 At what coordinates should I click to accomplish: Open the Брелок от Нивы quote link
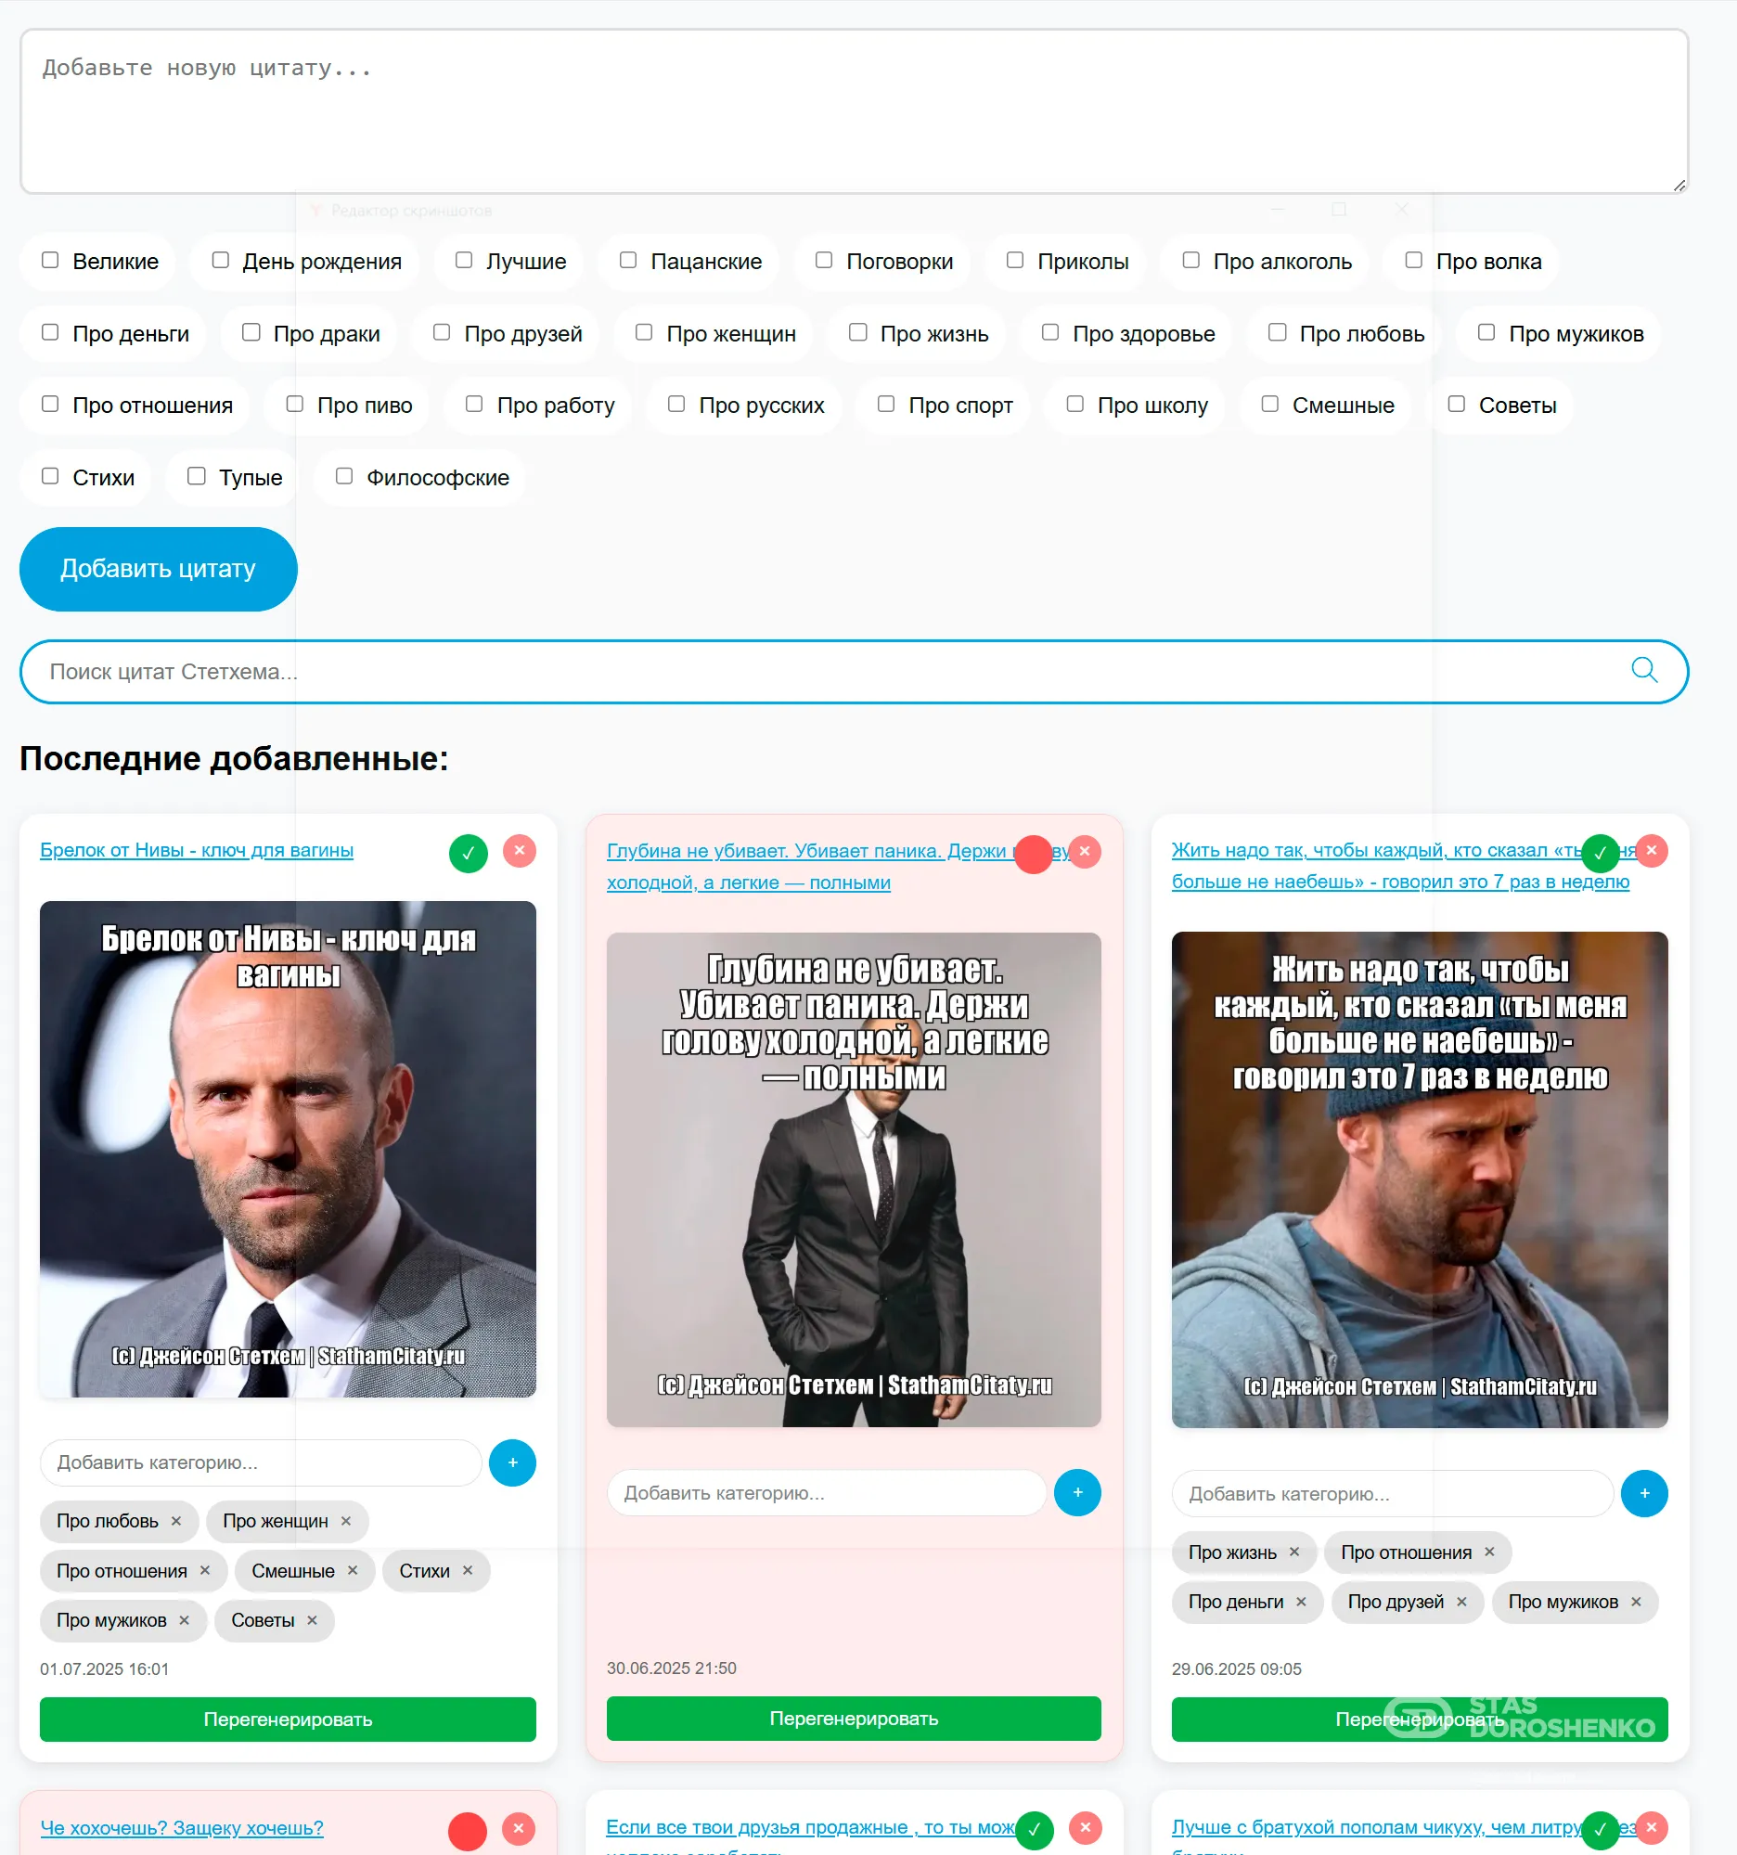pos(197,850)
